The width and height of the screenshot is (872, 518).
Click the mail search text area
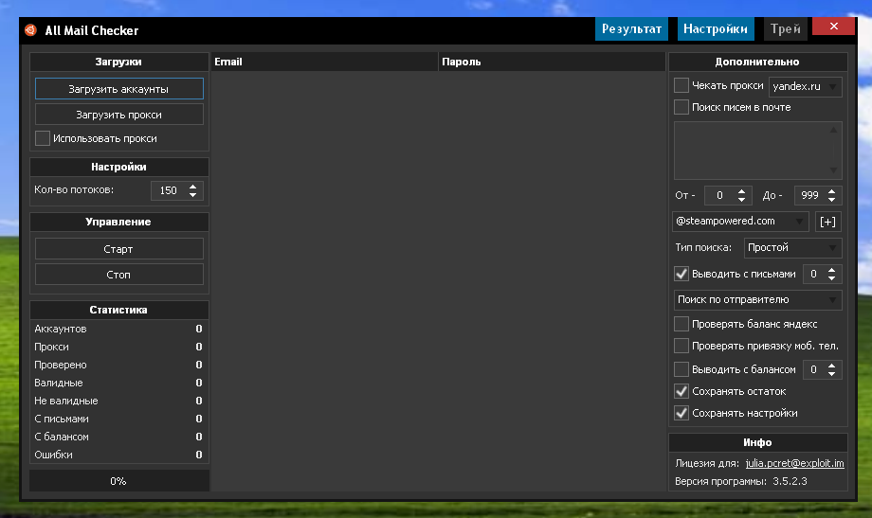tap(751, 150)
